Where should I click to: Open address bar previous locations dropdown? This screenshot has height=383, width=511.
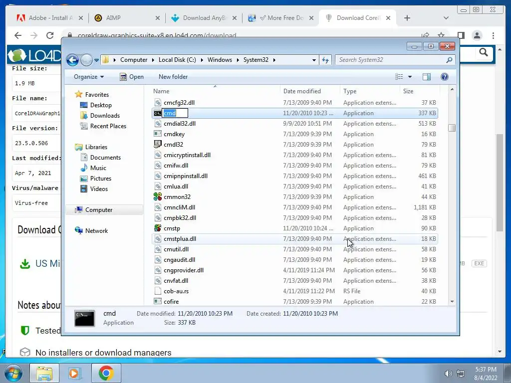pos(314,60)
